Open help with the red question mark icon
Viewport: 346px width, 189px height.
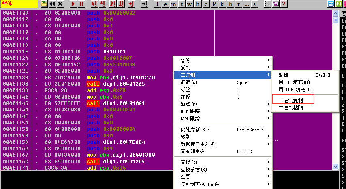[284, 4]
